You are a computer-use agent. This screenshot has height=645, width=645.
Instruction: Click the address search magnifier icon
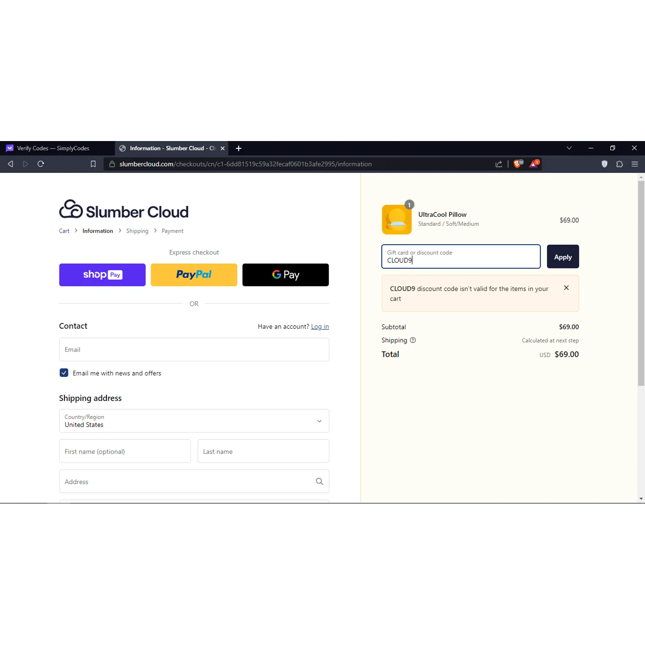pos(319,481)
